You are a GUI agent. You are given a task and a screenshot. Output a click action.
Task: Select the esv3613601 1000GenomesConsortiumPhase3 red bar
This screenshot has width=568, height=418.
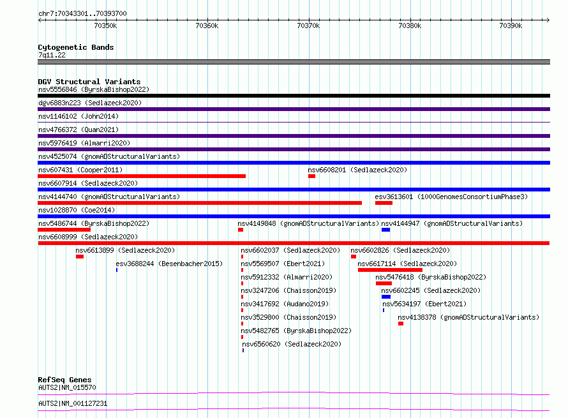coord(384,203)
